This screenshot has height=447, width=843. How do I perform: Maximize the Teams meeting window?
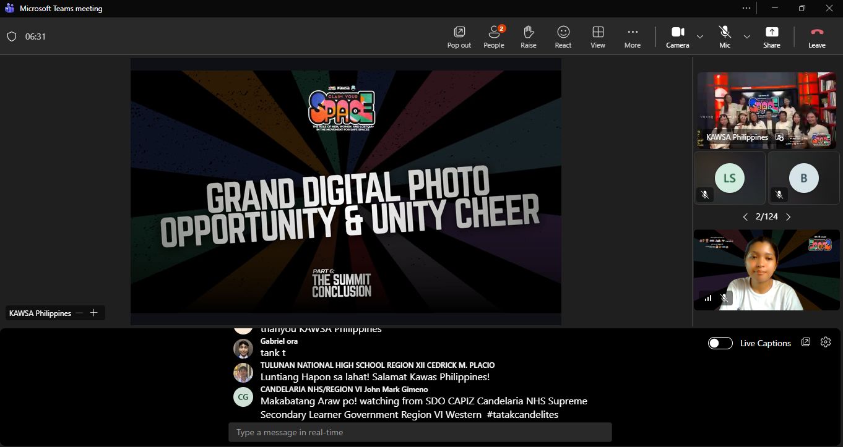pos(802,8)
